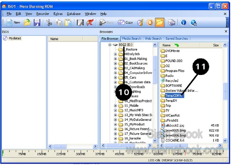Select the Recycled bin item
Screen dimensions: 232x166
170,81
